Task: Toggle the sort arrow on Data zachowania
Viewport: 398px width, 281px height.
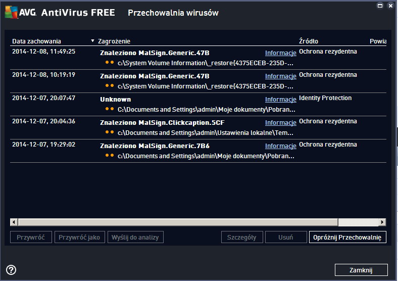Action: point(92,40)
